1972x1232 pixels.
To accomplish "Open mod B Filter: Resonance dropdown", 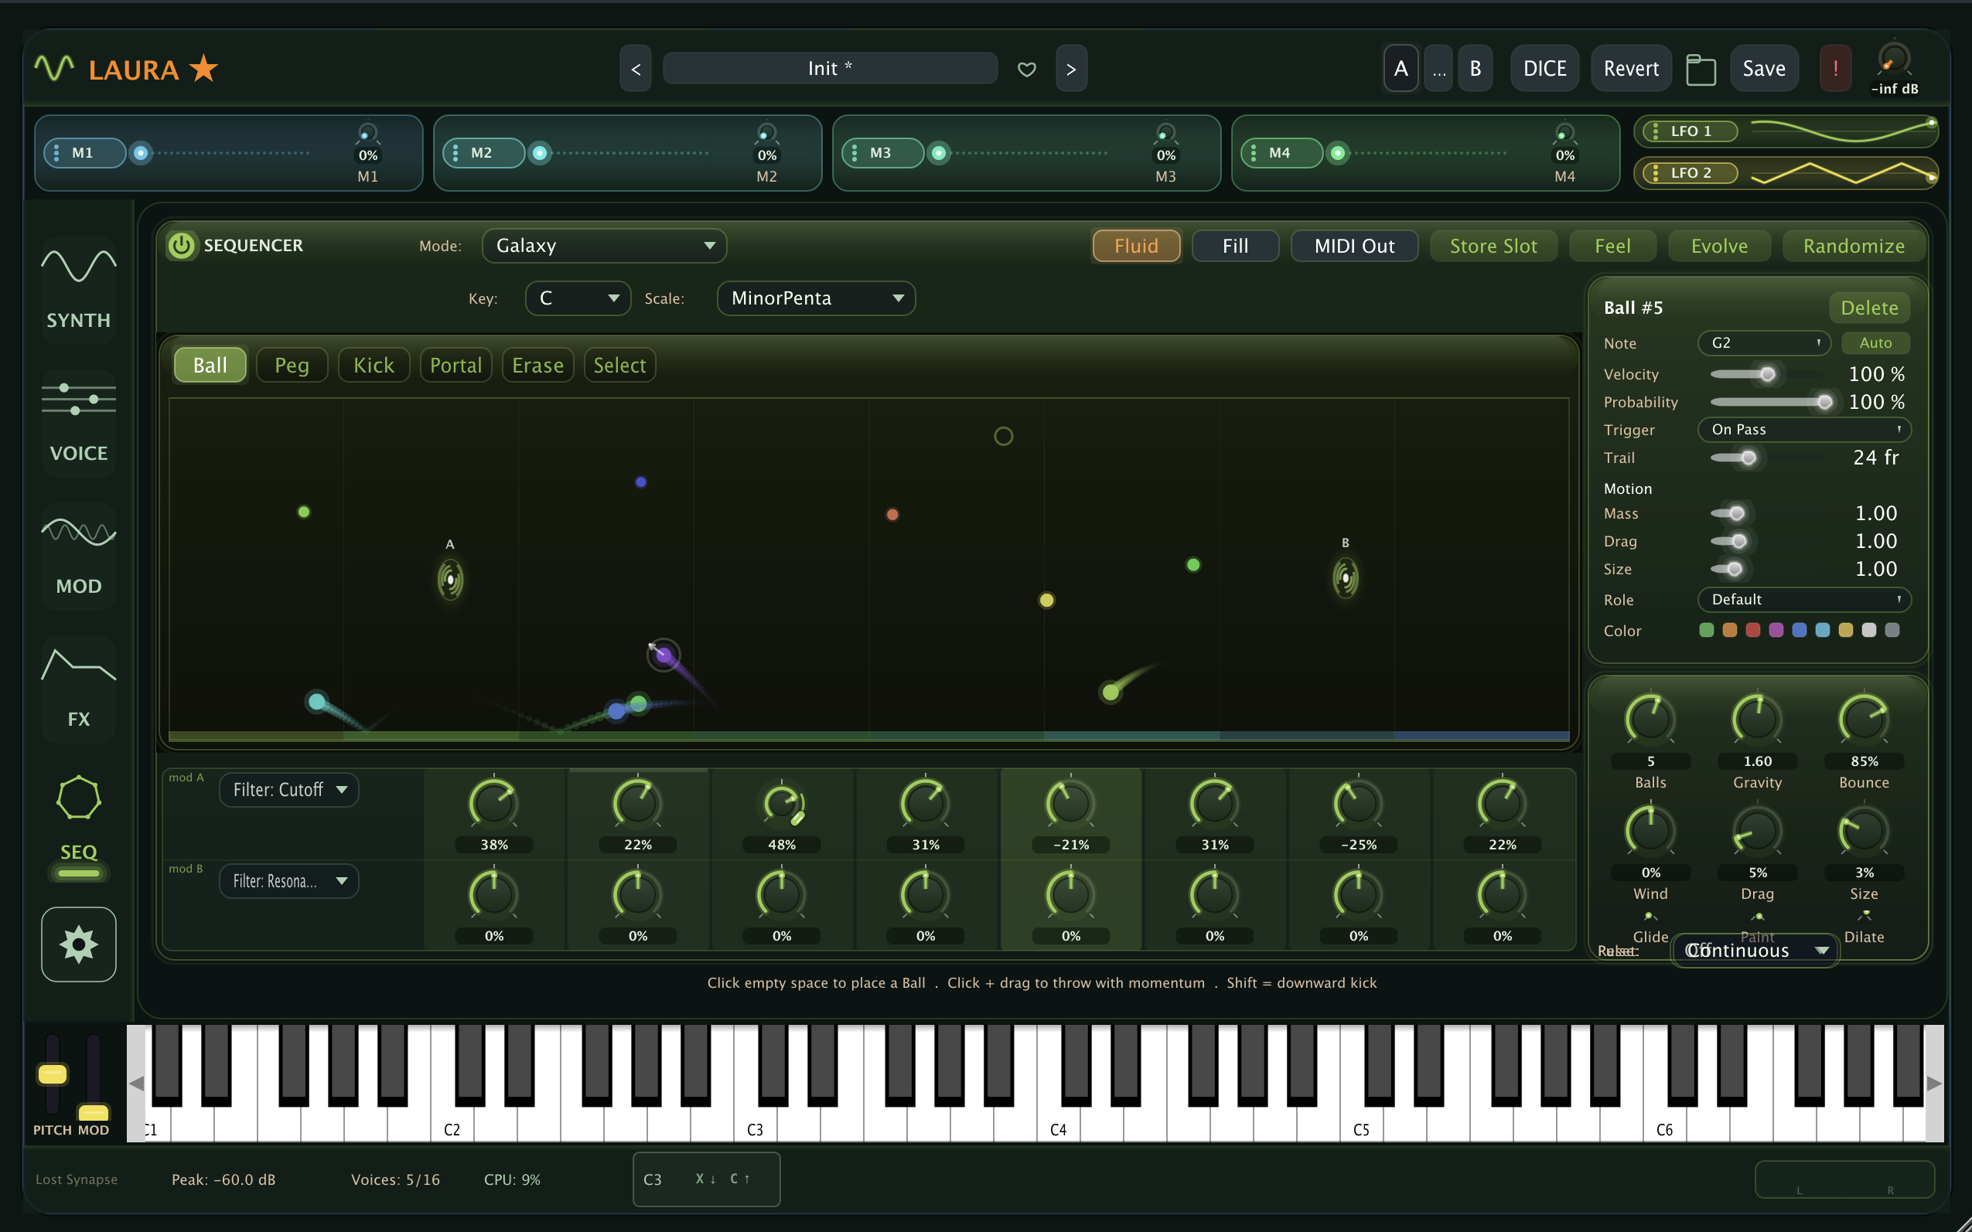I will [288, 881].
